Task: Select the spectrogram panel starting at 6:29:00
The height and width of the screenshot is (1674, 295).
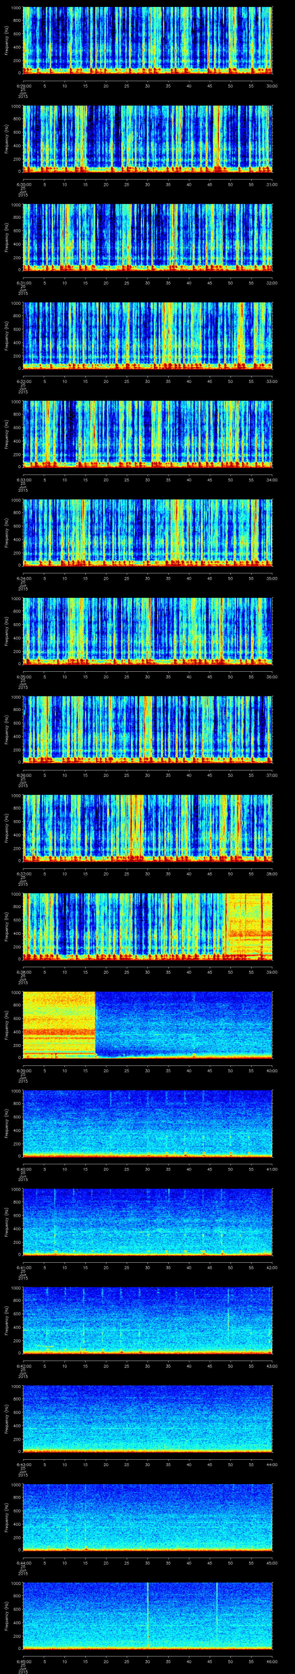Action: [148, 40]
